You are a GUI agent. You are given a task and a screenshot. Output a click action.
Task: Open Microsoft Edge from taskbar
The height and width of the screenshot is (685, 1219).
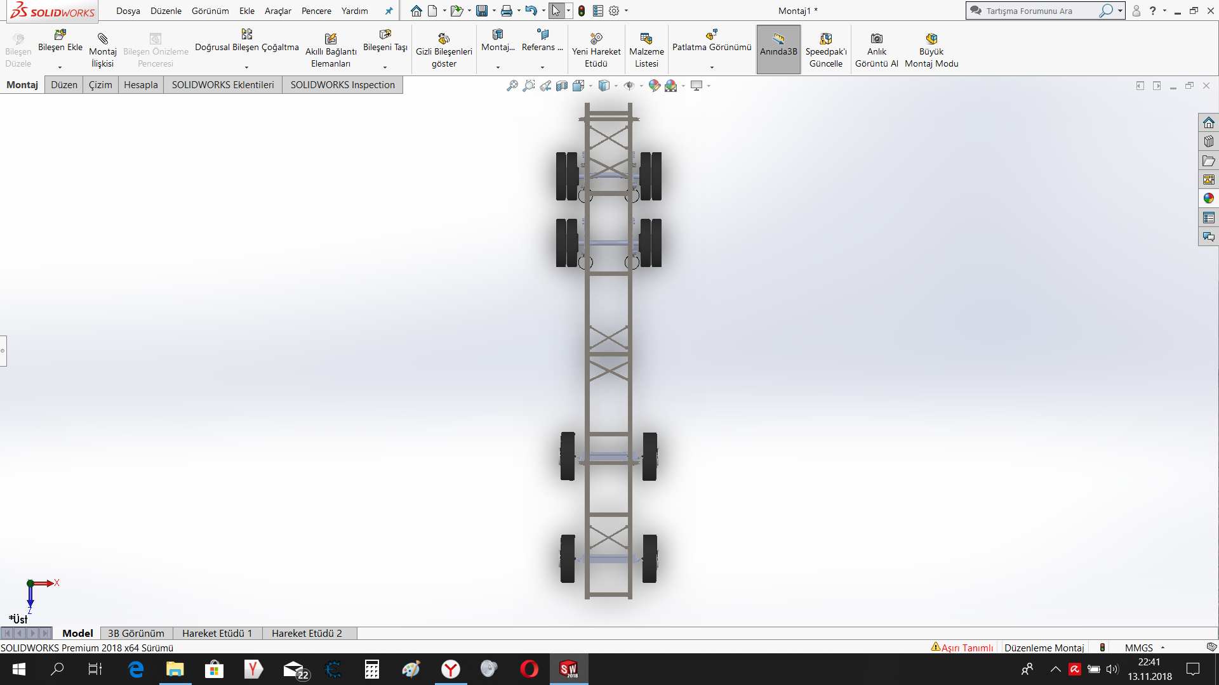[x=136, y=669]
